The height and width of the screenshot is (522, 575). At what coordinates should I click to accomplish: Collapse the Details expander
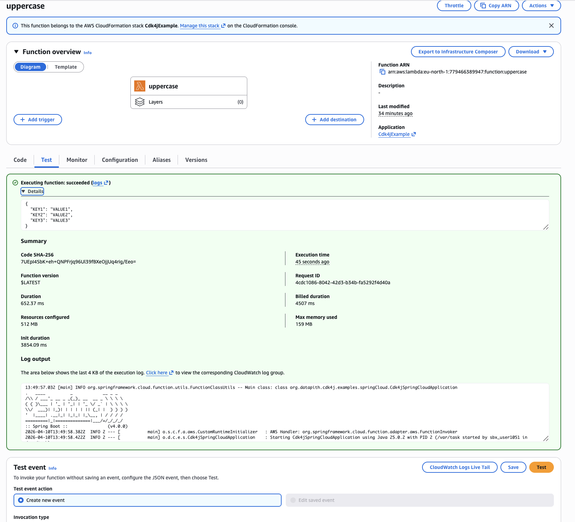32,191
